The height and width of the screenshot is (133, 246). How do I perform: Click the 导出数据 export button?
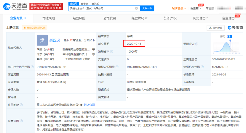[x=215, y=28]
